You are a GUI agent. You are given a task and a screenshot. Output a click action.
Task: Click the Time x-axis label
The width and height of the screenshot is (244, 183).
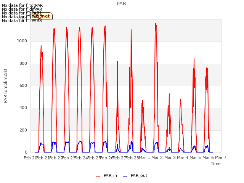coord(216,164)
